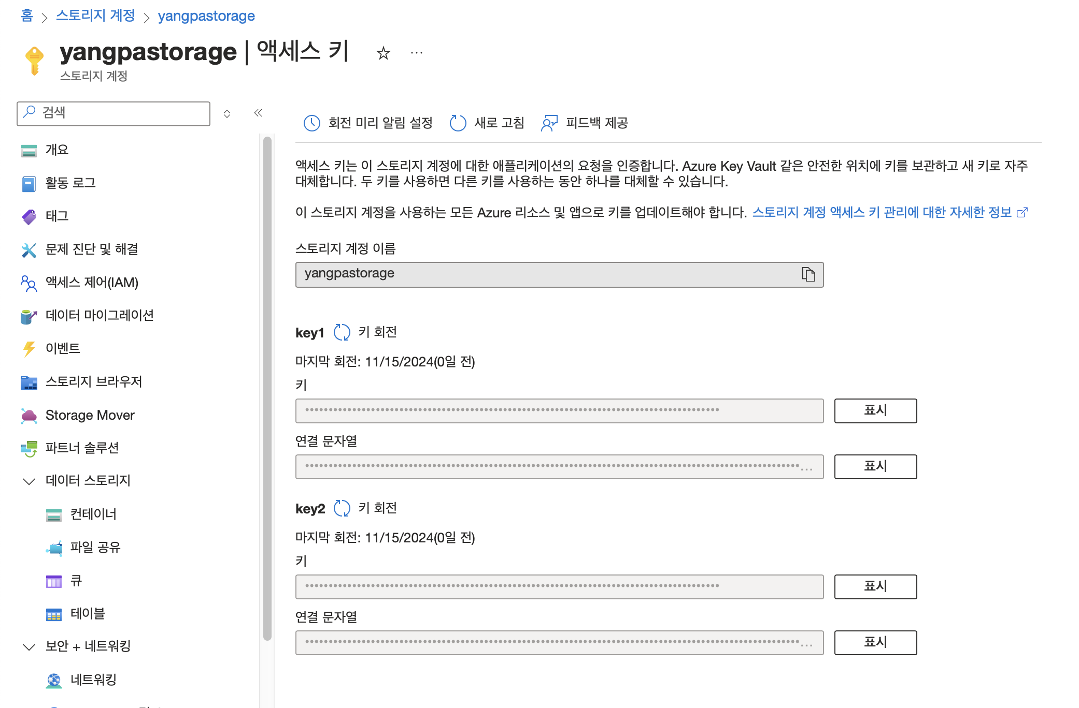Image resolution: width=1079 pixels, height=708 pixels.
Task: Click the refresh (새로 고침) icon
Action: coord(458,123)
